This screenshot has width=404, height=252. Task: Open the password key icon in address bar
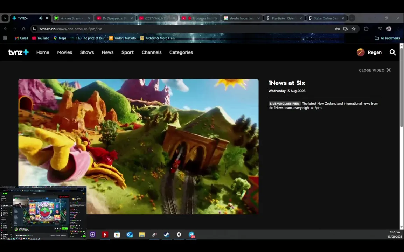[x=337, y=29]
